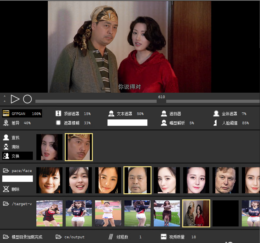Image resolution: width=260 pixels, height=243 pixels.
Task: Click the GFPGAN 100% value
Action: 36,114
